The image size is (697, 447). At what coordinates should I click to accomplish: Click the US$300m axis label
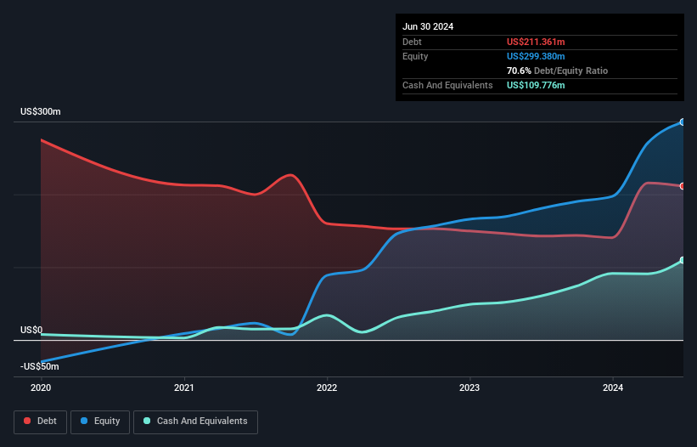[41, 111]
